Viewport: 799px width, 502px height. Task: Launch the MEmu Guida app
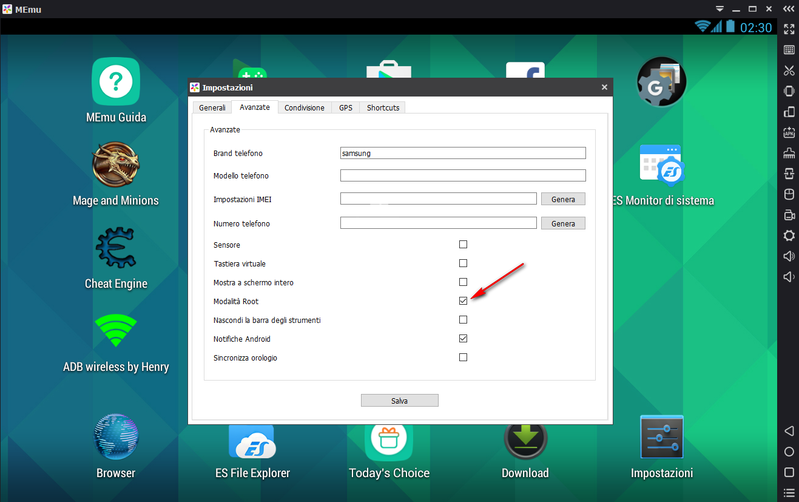116,90
